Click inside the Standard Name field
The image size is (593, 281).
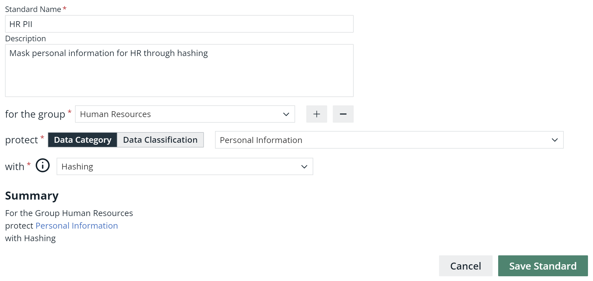[179, 24]
